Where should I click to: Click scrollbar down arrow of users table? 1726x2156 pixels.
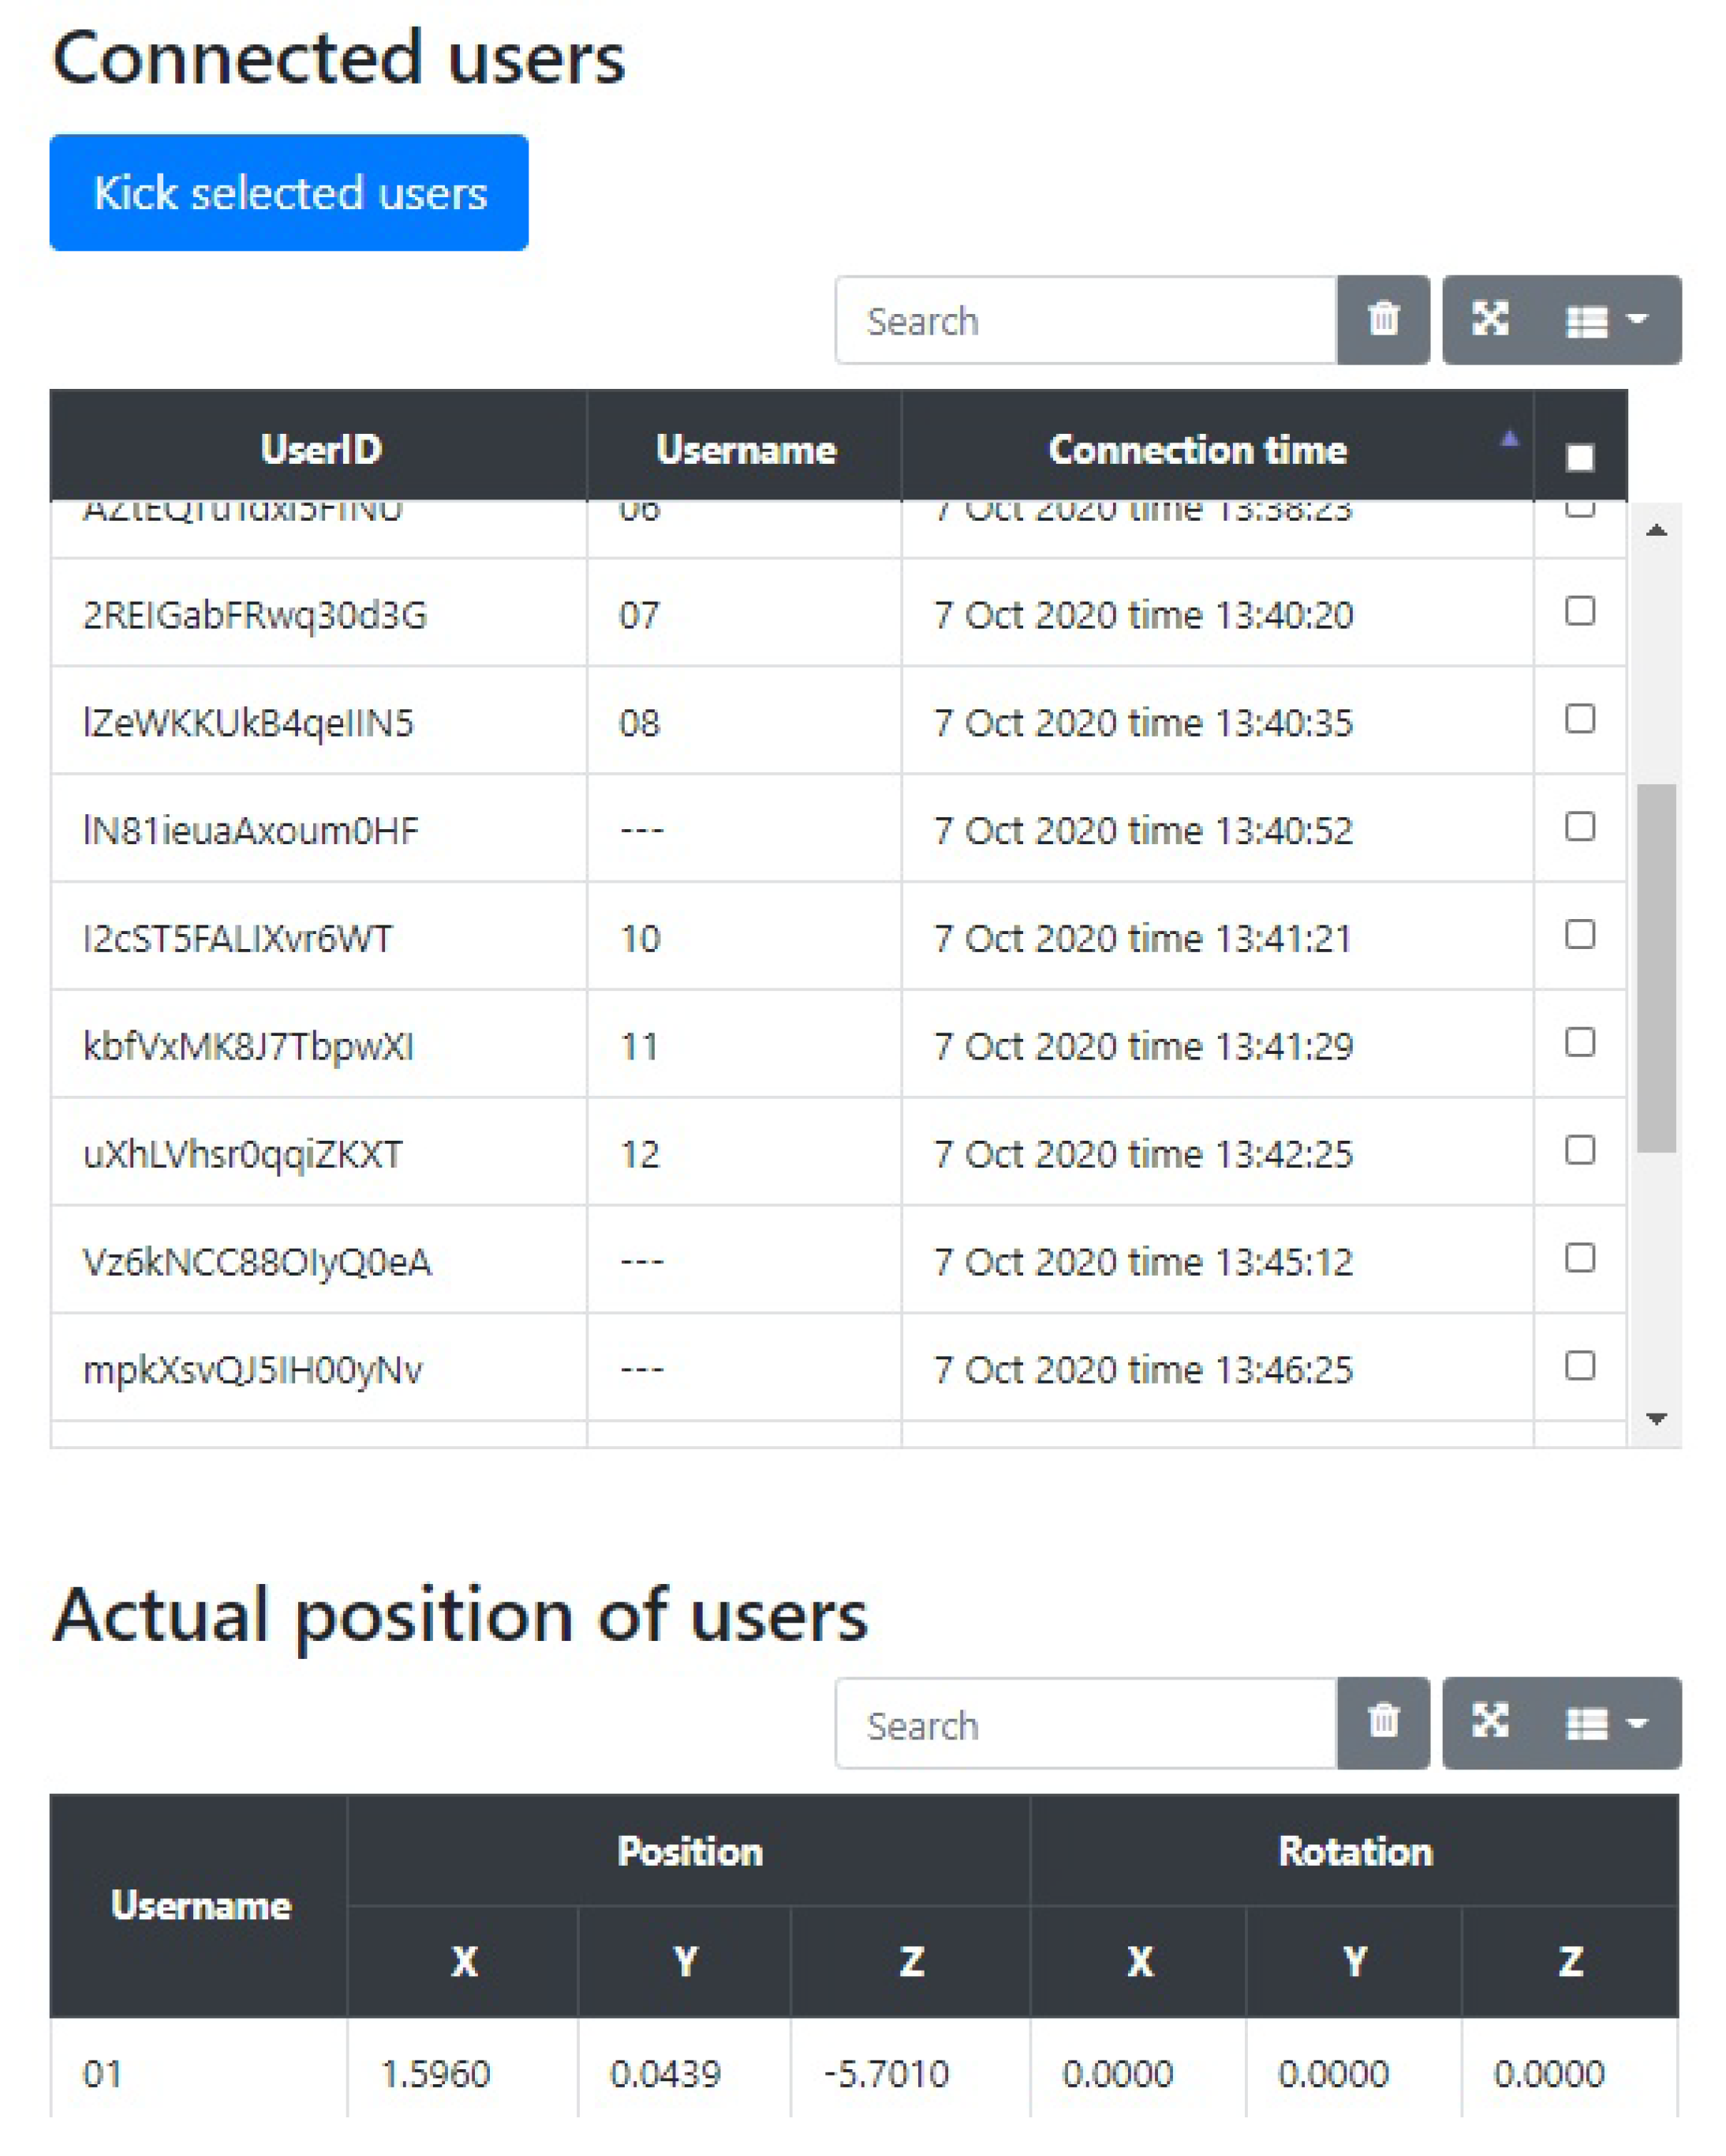(x=1656, y=1418)
